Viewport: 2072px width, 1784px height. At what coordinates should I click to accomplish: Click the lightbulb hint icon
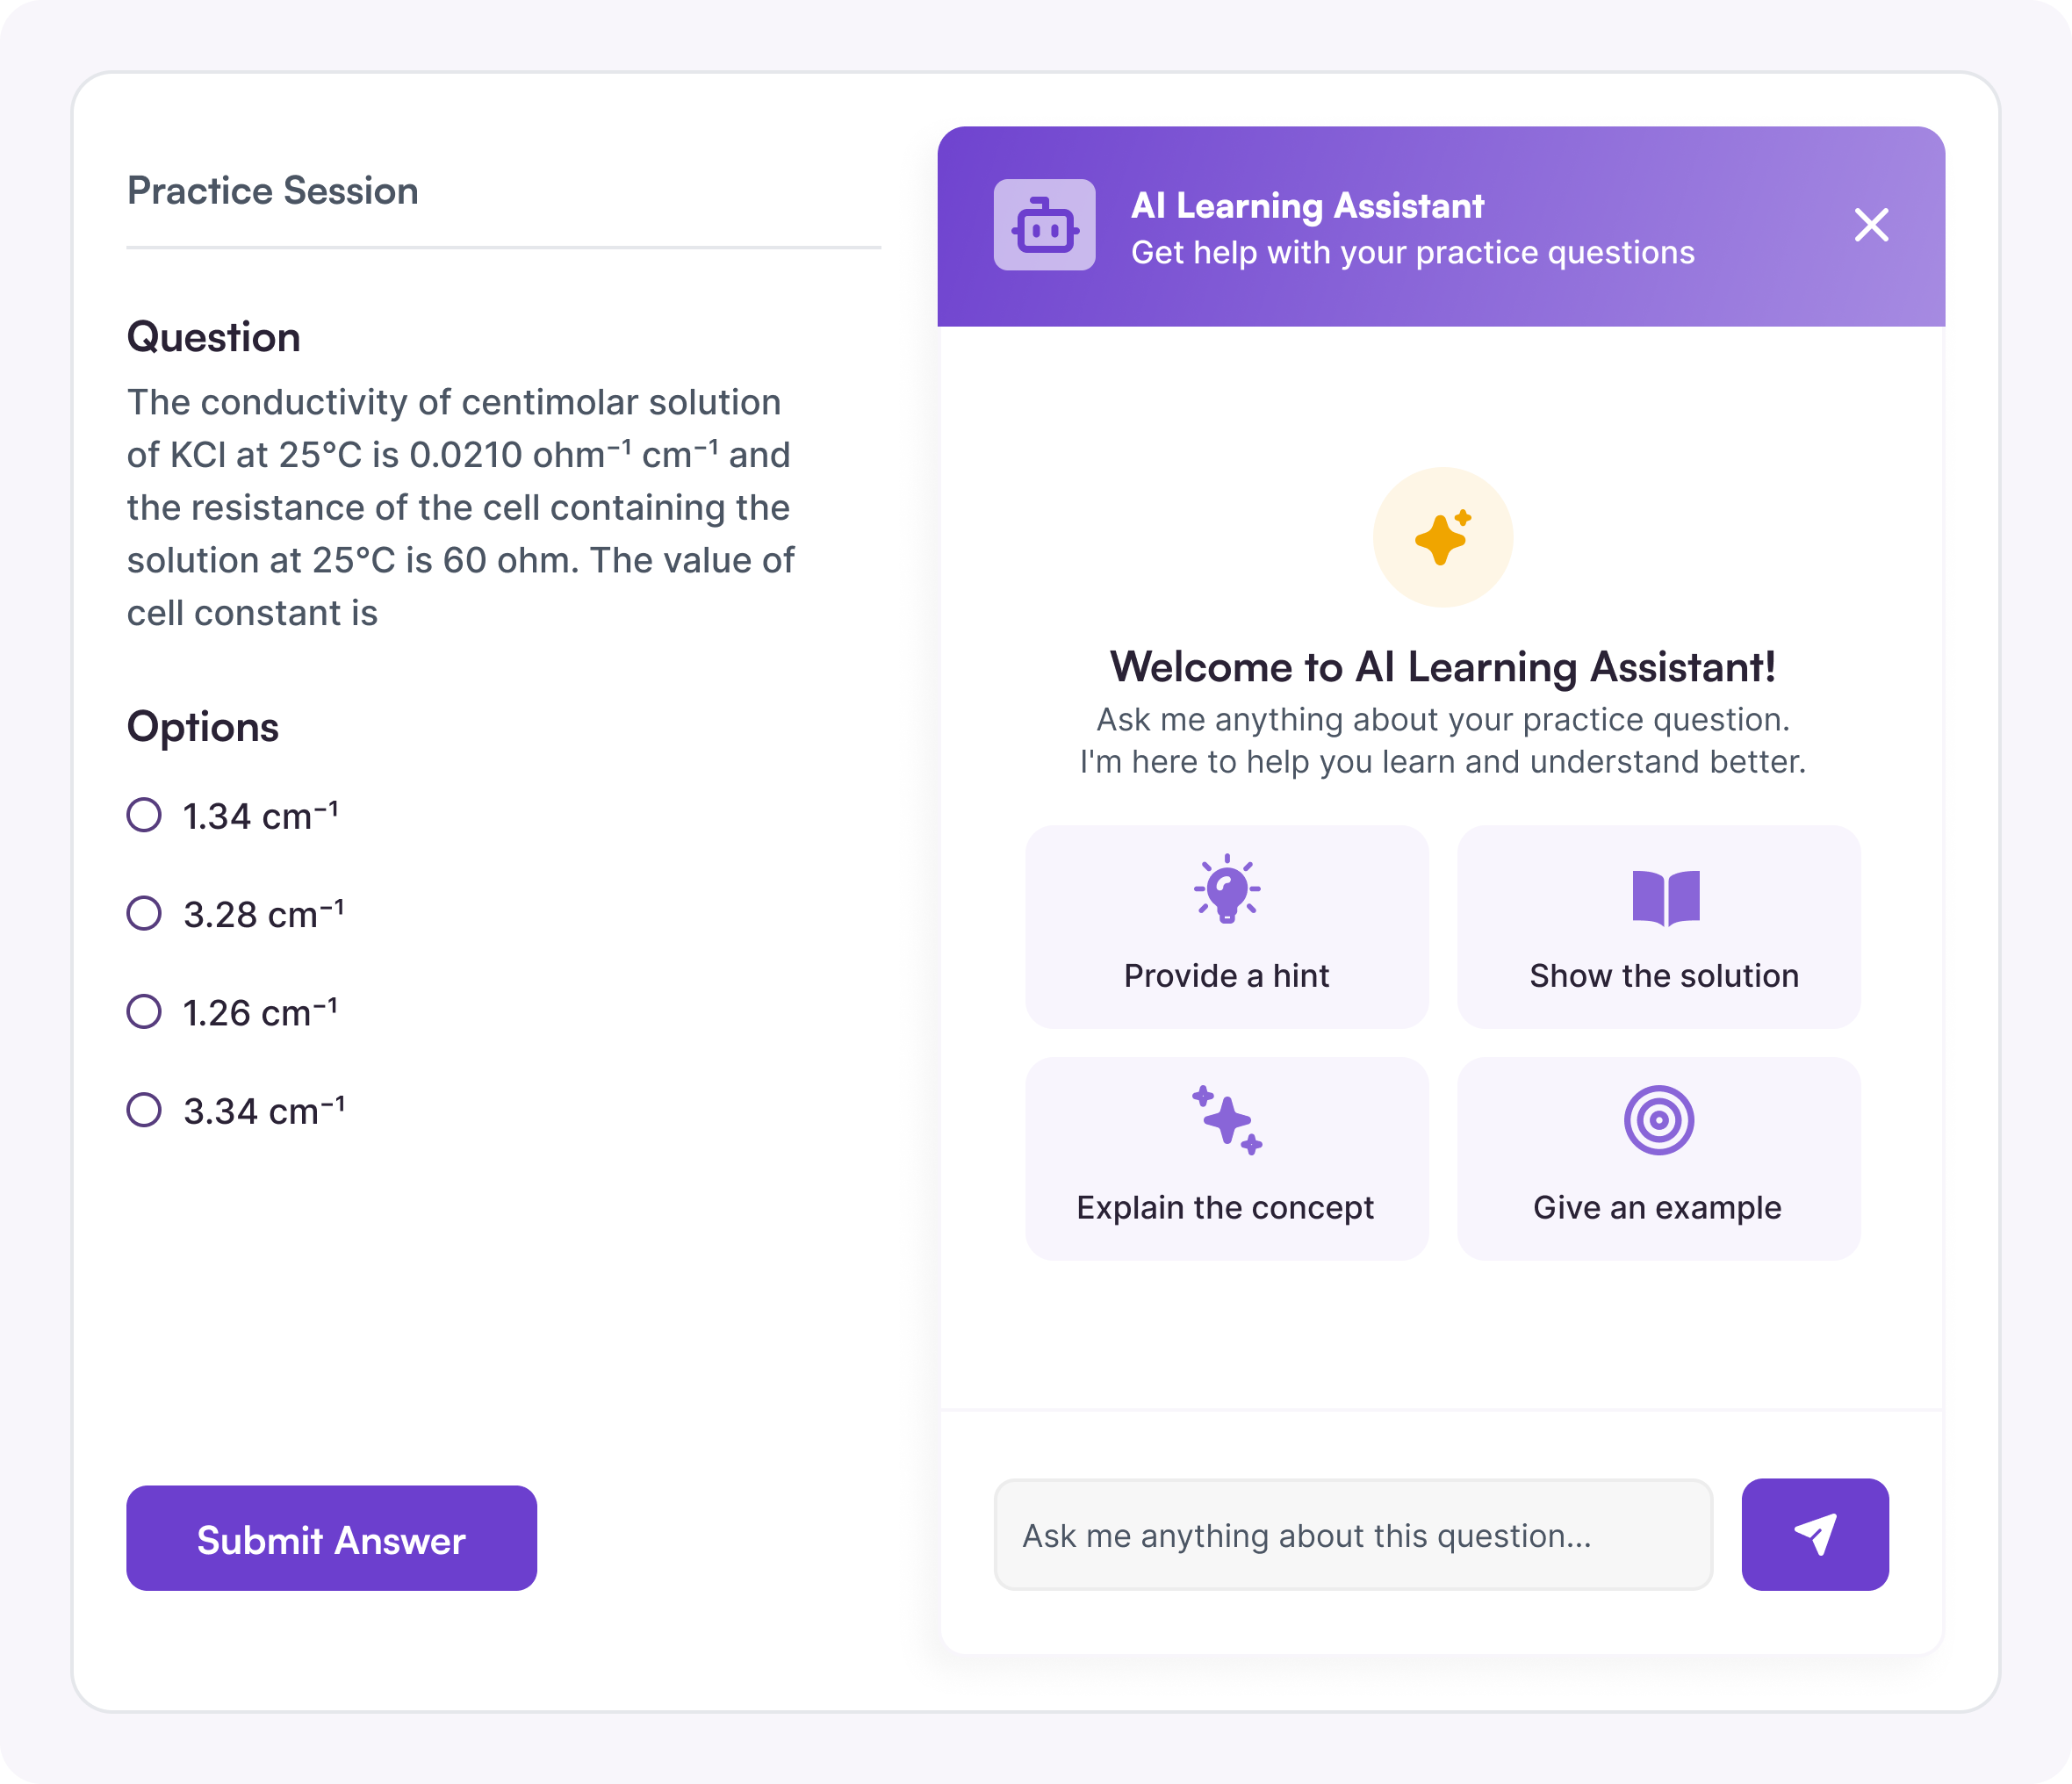click(1227, 889)
